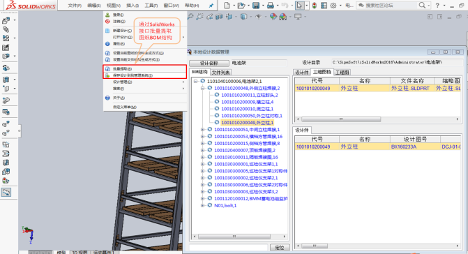Select the cursor Select tool
The width and height of the screenshot is (468, 254).
(x=299, y=6)
